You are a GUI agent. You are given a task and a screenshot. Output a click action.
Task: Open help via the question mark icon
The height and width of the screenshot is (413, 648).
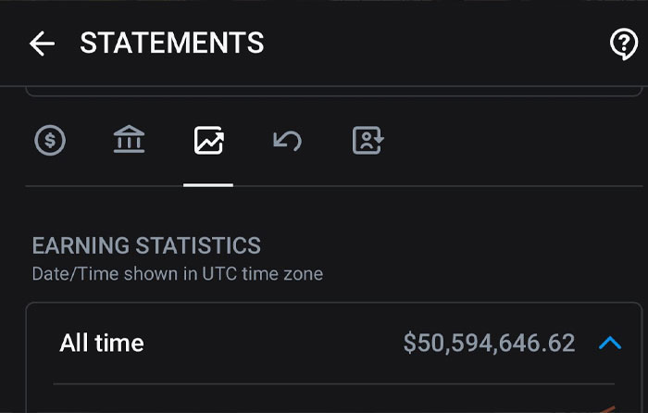coord(624,44)
